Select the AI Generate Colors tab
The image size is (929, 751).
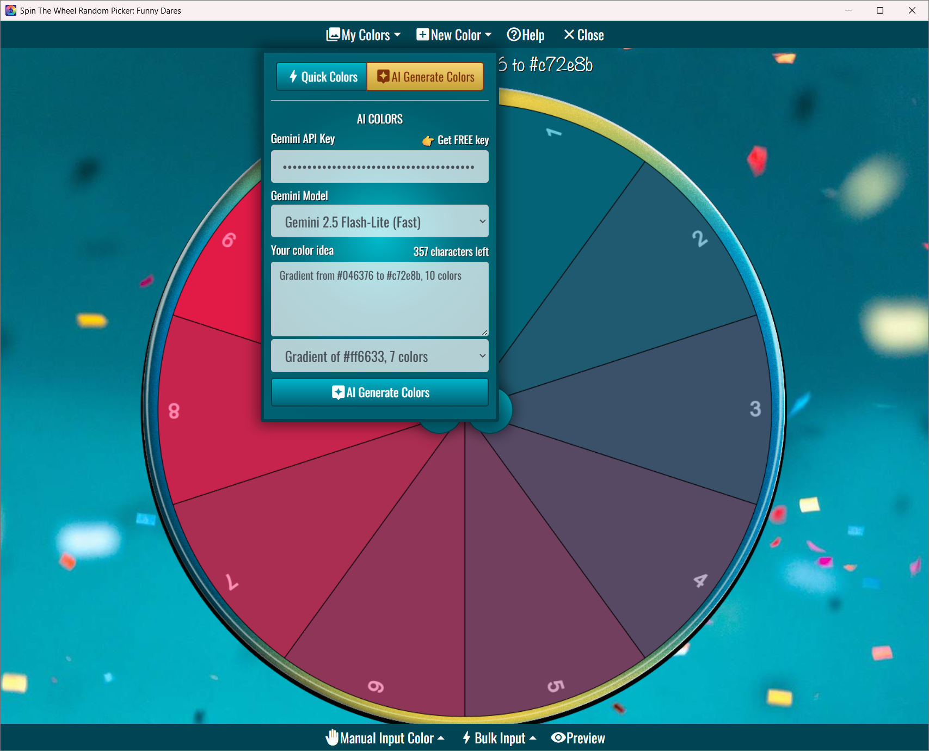pos(425,77)
